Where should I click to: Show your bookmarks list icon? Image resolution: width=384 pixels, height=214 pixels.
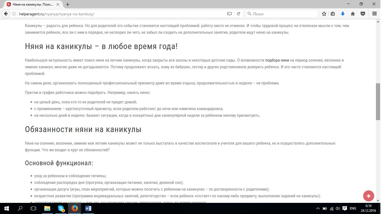coord(333,14)
